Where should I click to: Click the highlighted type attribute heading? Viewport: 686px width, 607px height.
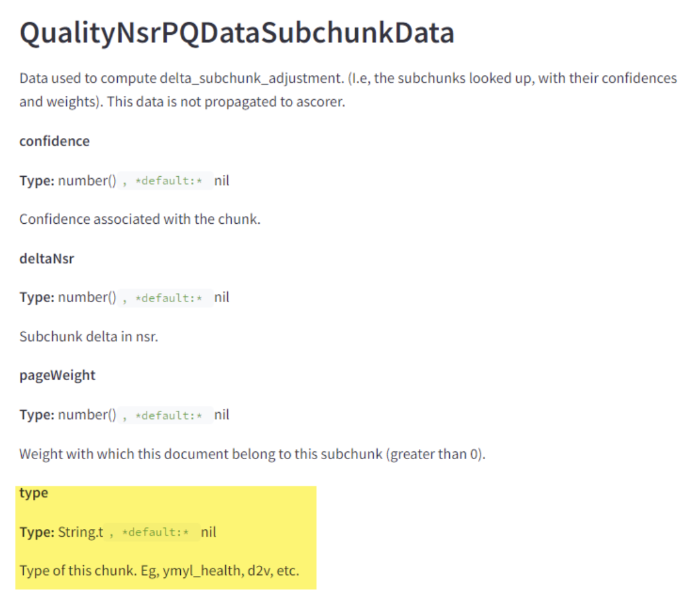[x=33, y=493]
